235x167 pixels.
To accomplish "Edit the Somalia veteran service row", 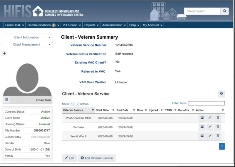I will (210, 127).
